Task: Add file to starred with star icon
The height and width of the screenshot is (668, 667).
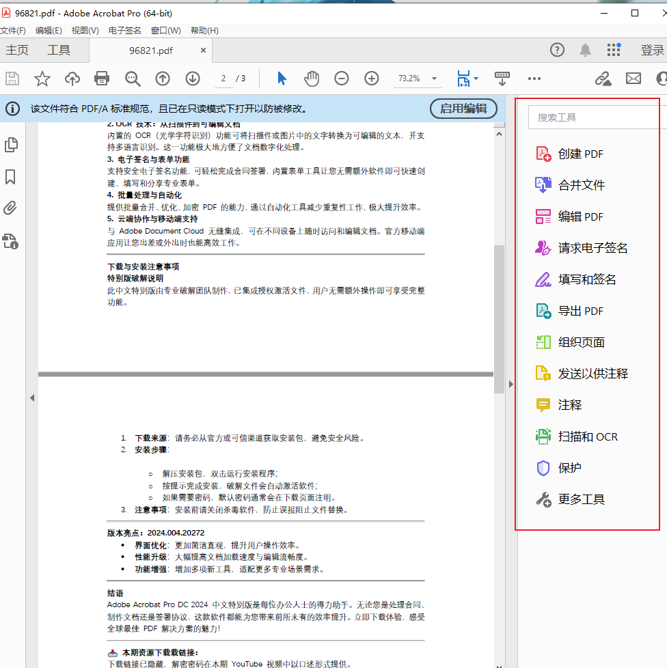Action: (x=42, y=79)
